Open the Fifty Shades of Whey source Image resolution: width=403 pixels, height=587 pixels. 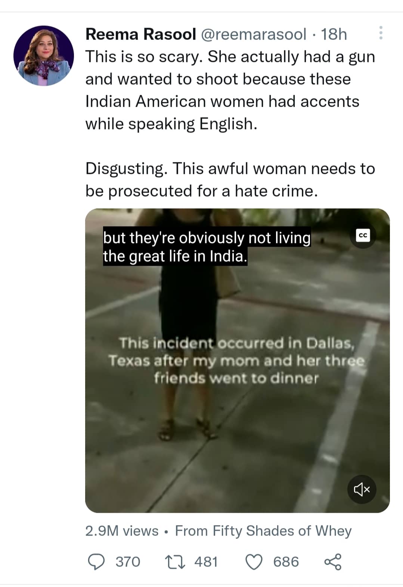tap(263, 531)
